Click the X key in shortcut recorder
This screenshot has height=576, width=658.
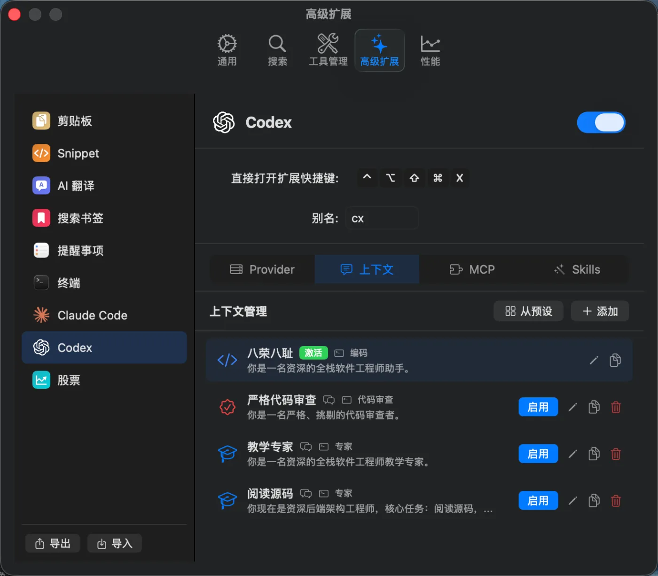(x=460, y=178)
